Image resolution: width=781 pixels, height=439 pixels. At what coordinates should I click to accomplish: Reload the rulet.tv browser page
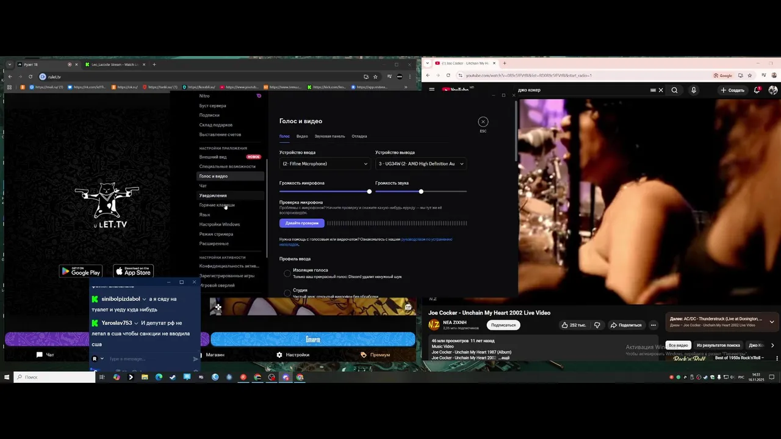31,77
